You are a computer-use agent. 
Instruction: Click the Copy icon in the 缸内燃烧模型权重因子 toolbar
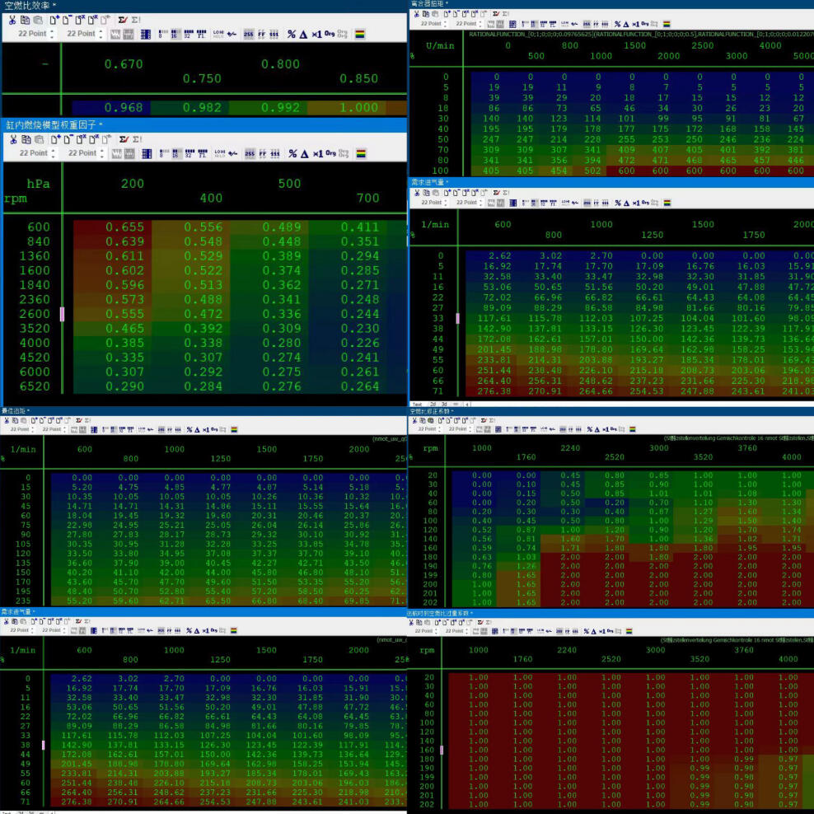click(26, 139)
